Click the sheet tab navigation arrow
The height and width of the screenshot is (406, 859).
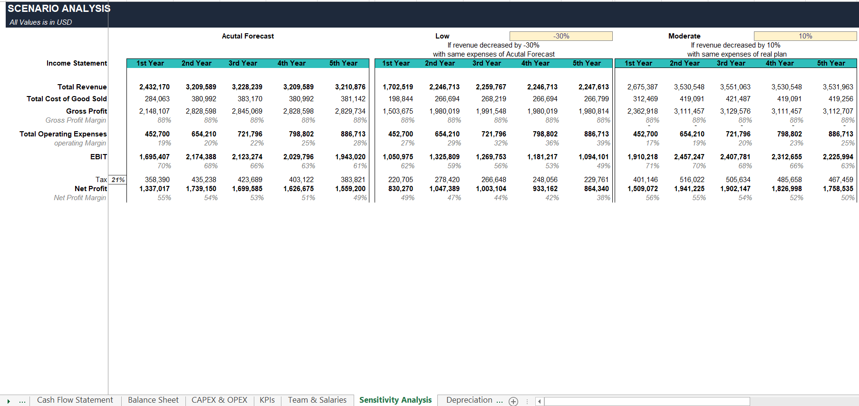coord(9,401)
